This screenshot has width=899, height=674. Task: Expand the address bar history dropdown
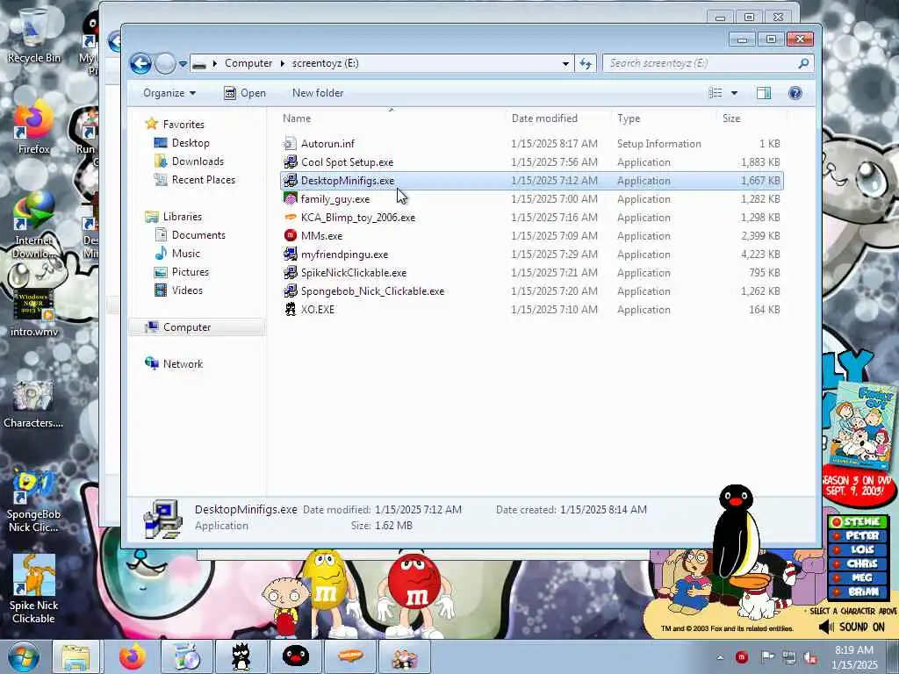click(x=565, y=63)
